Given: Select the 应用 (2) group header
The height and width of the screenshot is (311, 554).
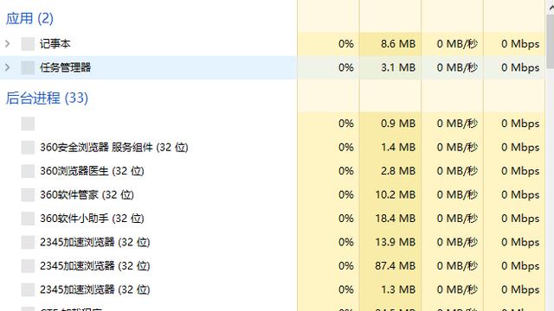Looking at the screenshot, I should pos(29,18).
